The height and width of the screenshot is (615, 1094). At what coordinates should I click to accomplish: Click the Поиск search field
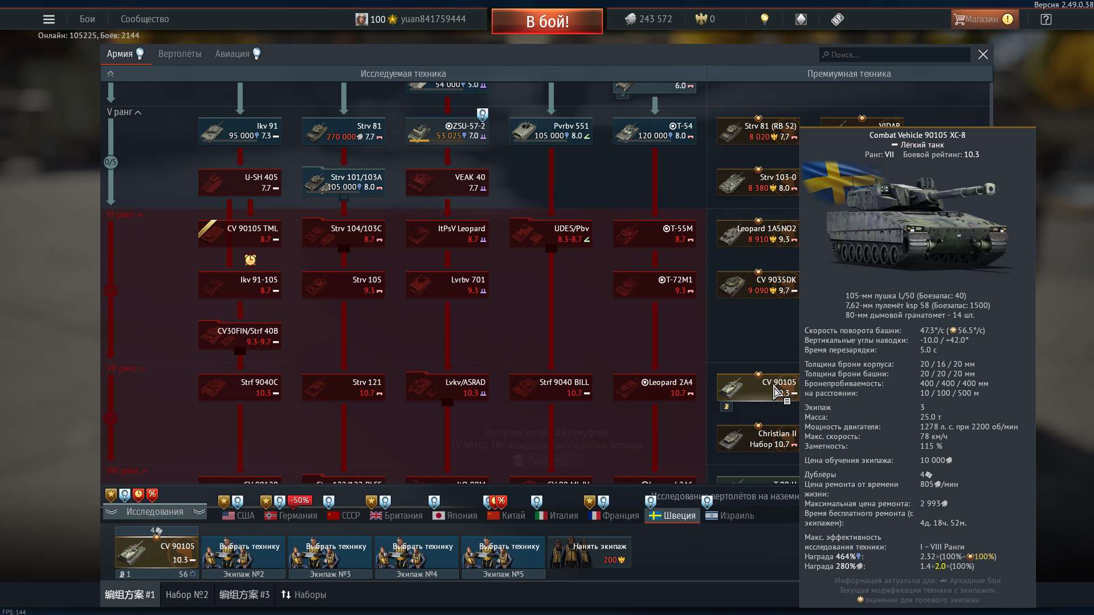click(895, 55)
